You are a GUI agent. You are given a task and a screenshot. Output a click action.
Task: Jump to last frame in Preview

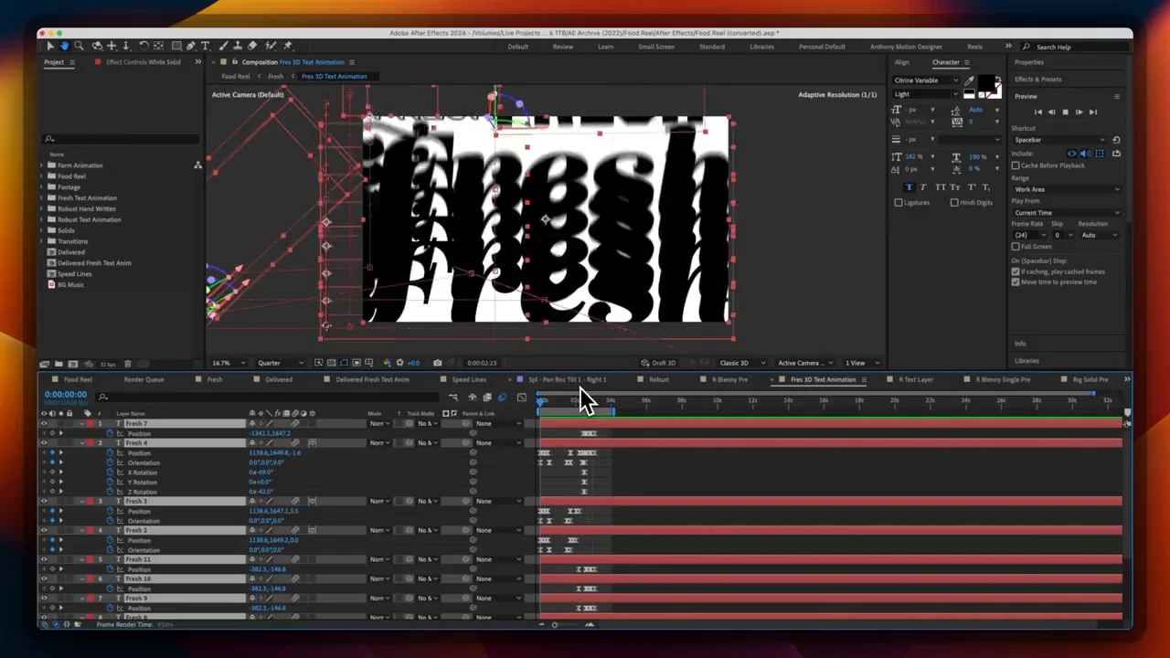[x=1093, y=111]
